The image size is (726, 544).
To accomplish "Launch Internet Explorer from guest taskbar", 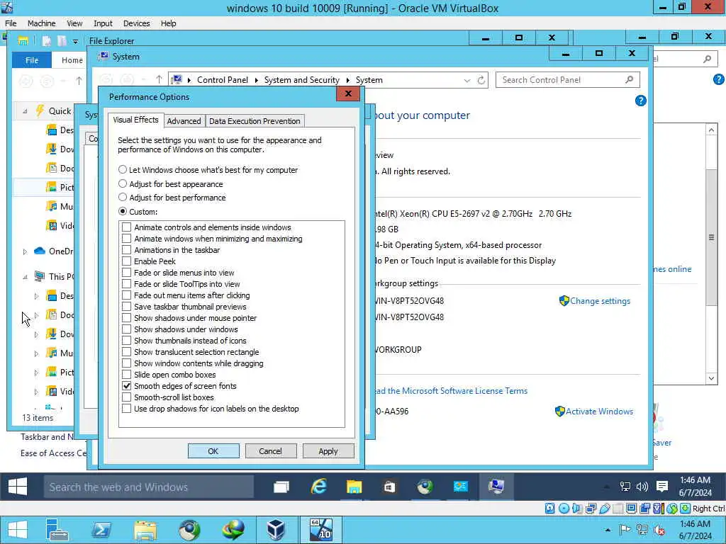I will (318, 487).
